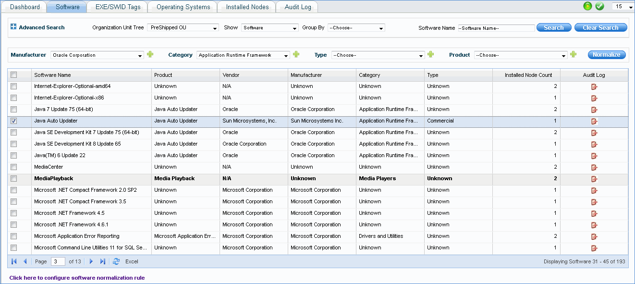
Task: Click the Software Name search field
Action: pos(496,28)
